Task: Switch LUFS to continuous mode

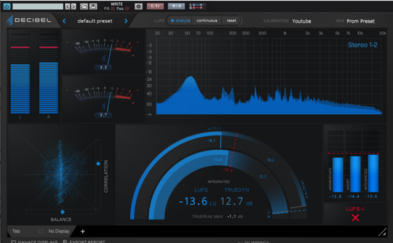Action: (x=207, y=20)
